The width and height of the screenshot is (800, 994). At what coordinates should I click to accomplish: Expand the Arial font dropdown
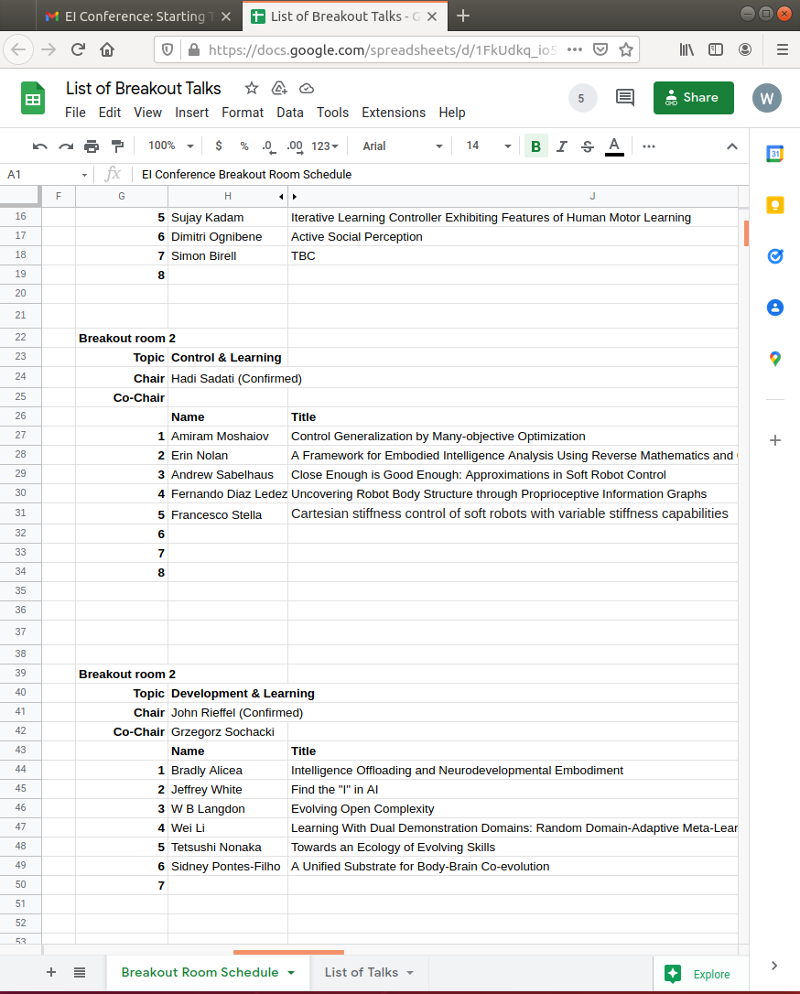[x=402, y=146]
